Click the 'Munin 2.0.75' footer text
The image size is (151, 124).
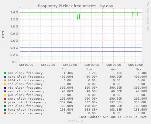(75, 121)
